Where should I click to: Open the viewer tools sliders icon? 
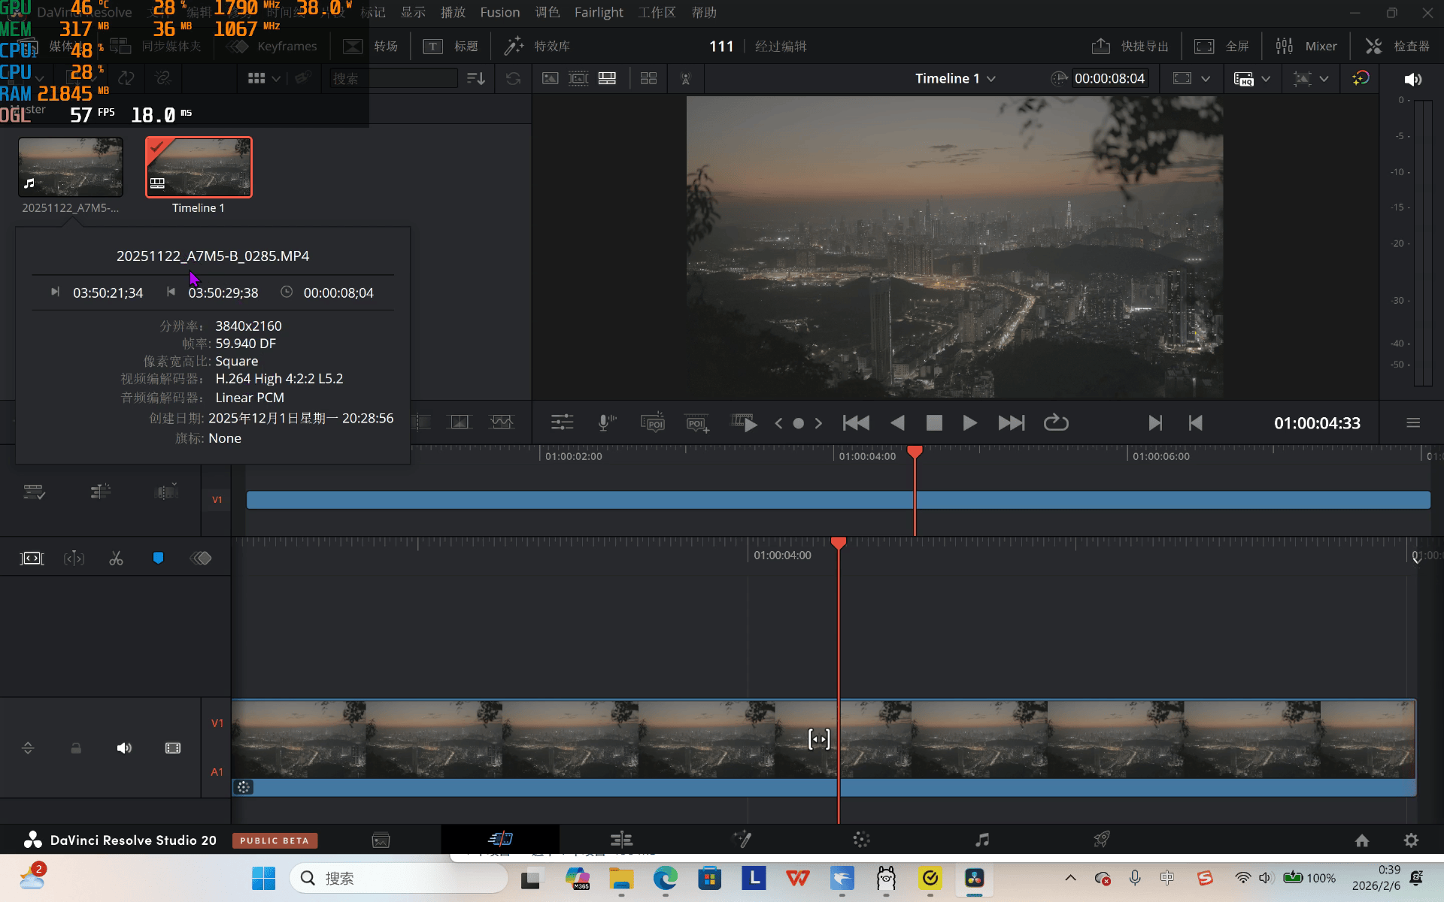[x=562, y=422]
